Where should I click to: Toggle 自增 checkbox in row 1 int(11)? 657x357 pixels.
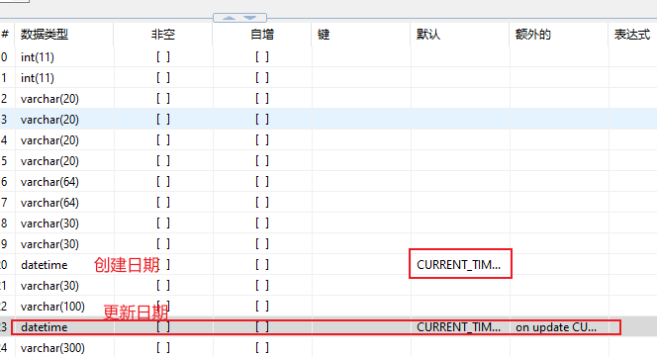pyautogui.click(x=262, y=78)
